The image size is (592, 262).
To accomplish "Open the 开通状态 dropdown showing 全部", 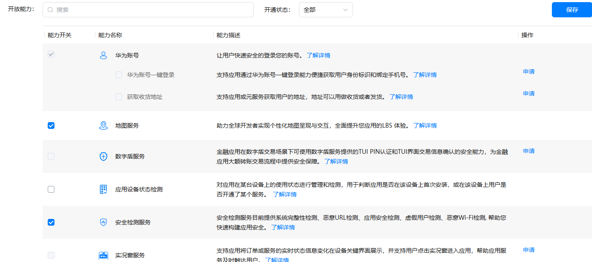I will click(326, 10).
